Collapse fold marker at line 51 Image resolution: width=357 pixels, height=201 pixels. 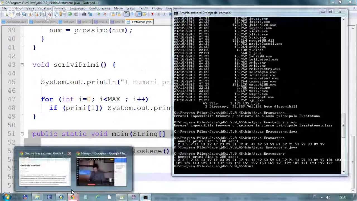coord(22,134)
